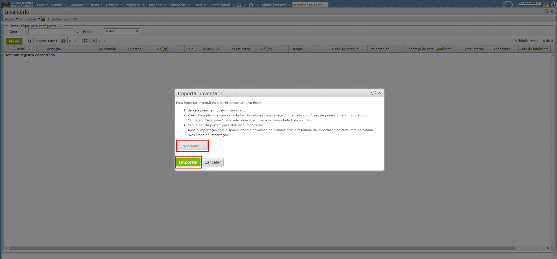Image resolution: width=557 pixels, height=259 pixels.
Task: Sort by the Estoque column header
Action: [x=309, y=49]
